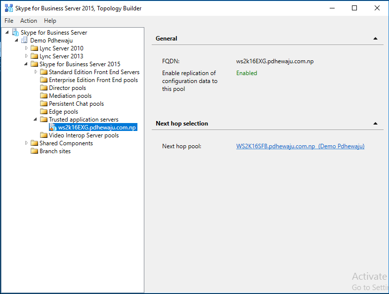Click the Skype for Business Server 2015 folder icon
The height and width of the screenshot is (294, 389).
pyautogui.click(x=34, y=64)
